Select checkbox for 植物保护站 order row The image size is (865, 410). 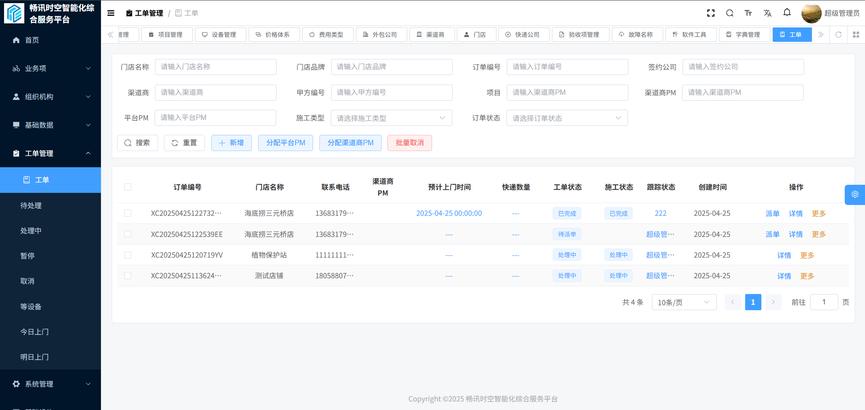point(128,255)
